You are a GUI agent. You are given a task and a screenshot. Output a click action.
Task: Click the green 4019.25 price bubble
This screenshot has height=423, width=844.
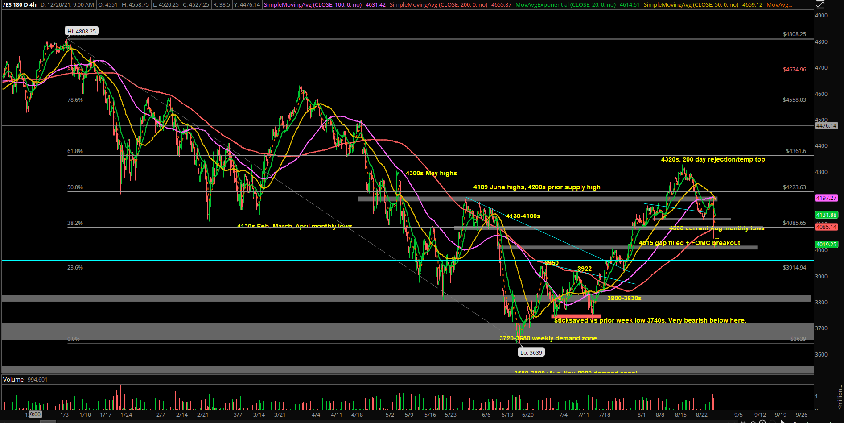[826, 244]
